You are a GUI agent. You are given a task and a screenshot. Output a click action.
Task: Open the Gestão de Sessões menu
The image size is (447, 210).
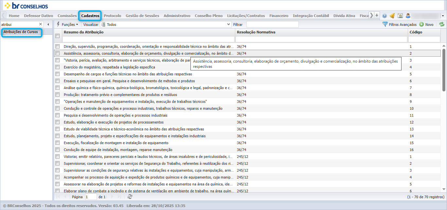coord(142,15)
